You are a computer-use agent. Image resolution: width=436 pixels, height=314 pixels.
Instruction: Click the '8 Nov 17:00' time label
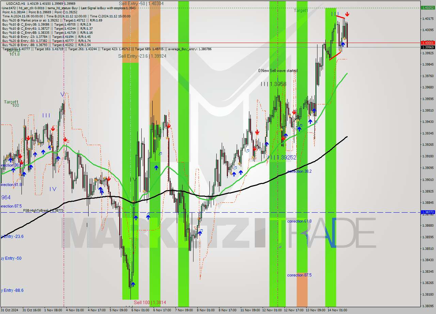[228, 310]
